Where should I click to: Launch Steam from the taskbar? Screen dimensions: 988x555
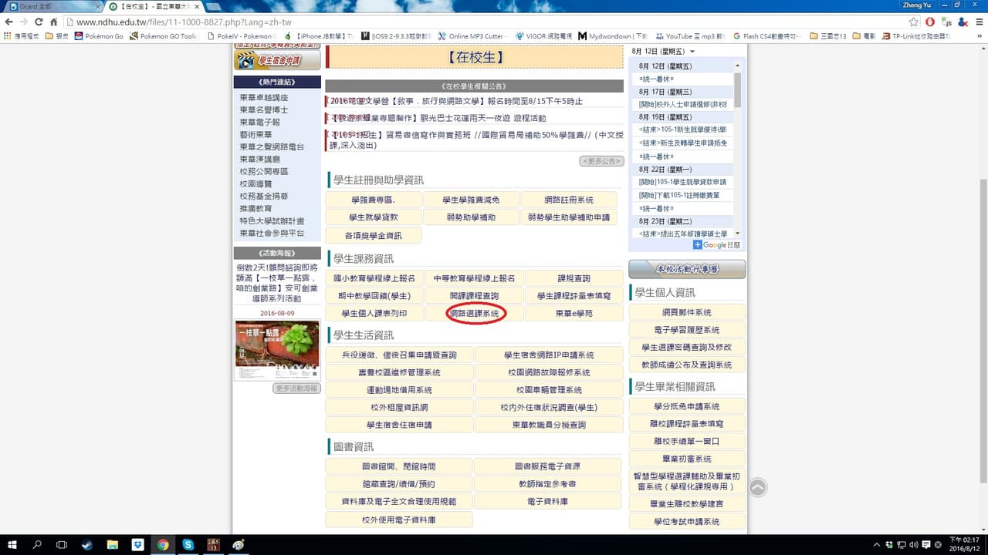[87, 544]
